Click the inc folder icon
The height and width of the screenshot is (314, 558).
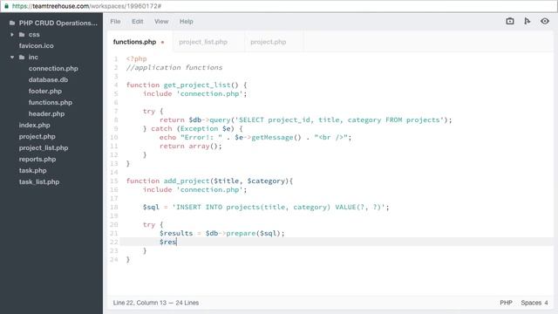(22, 57)
